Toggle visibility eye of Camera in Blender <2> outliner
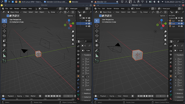The height and width of the screenshot is (104, 185). point(179,21)
